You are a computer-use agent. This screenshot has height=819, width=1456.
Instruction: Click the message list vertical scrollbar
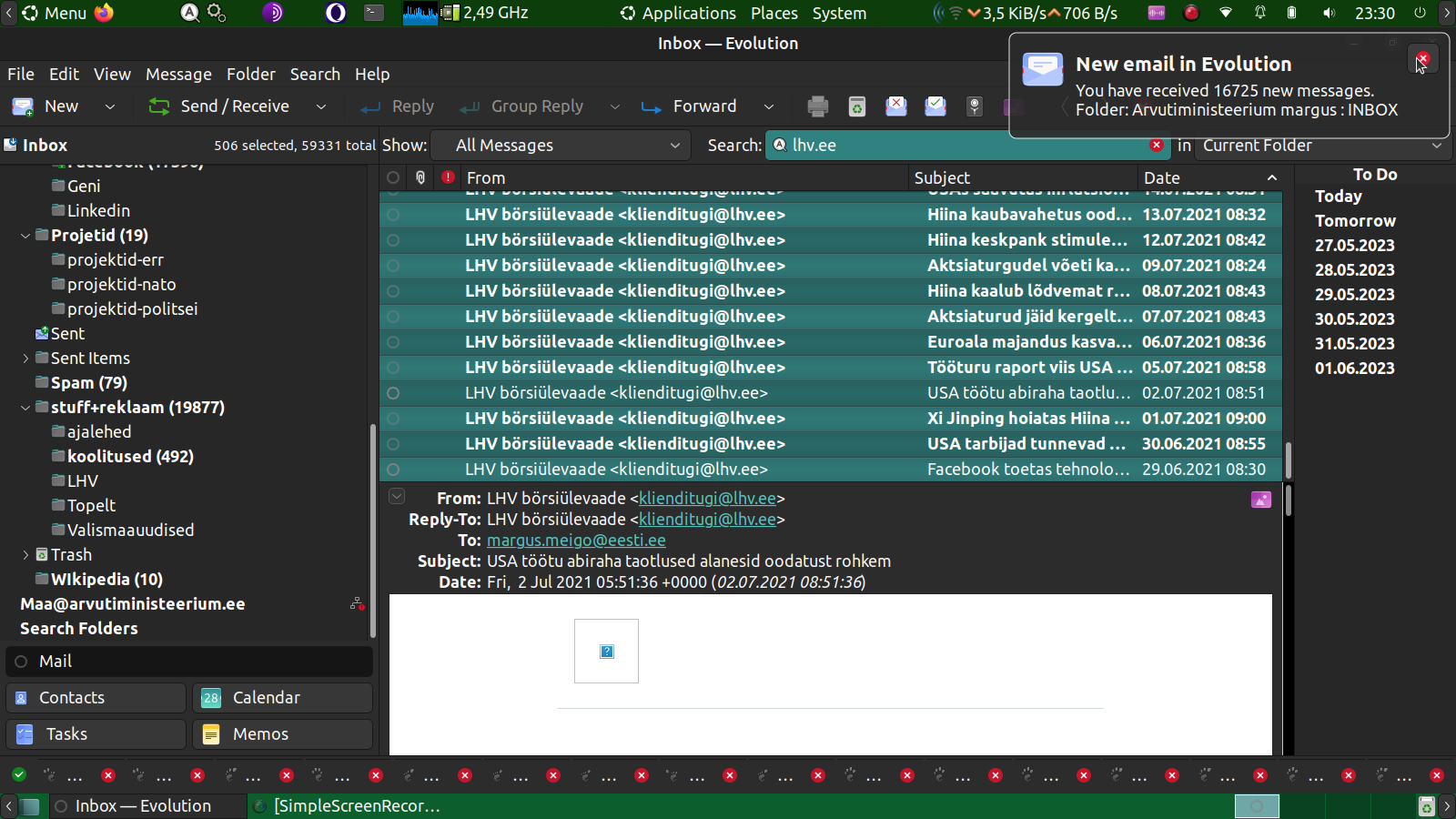pos(1288,460)
